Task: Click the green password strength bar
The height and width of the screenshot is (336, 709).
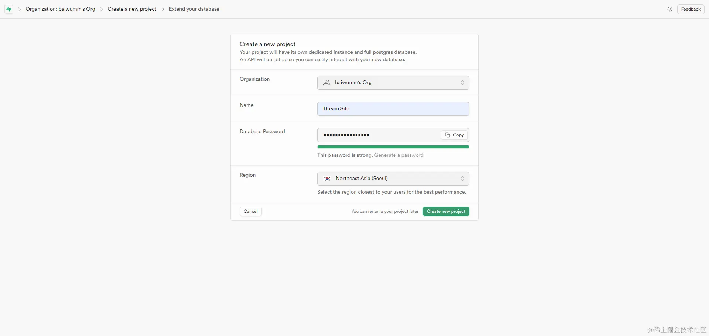Action: (x=393, y=147)
